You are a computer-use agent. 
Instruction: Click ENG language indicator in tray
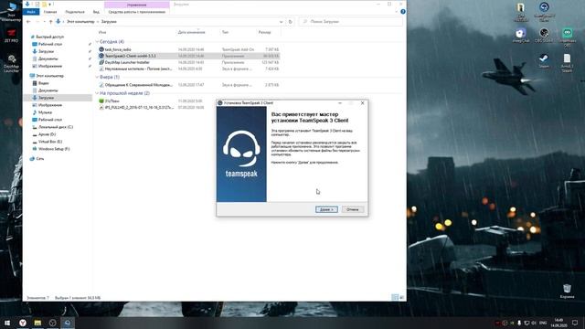(543, 323)
